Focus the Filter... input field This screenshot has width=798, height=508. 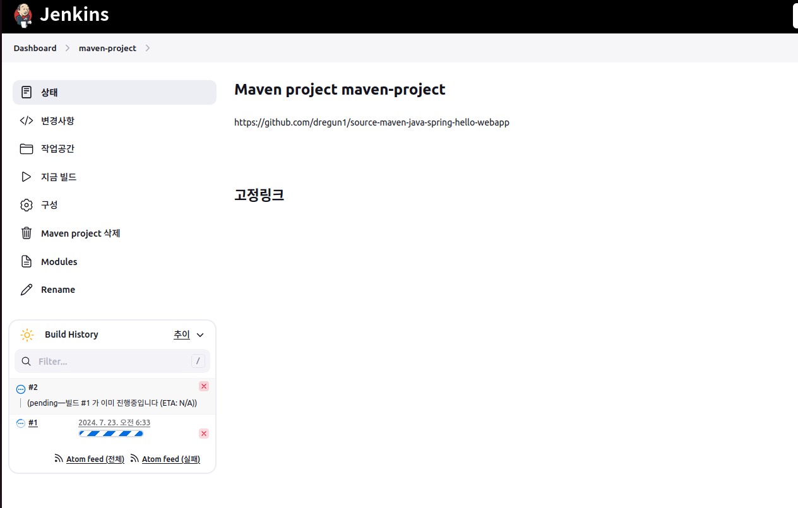[x=112, y=362]
